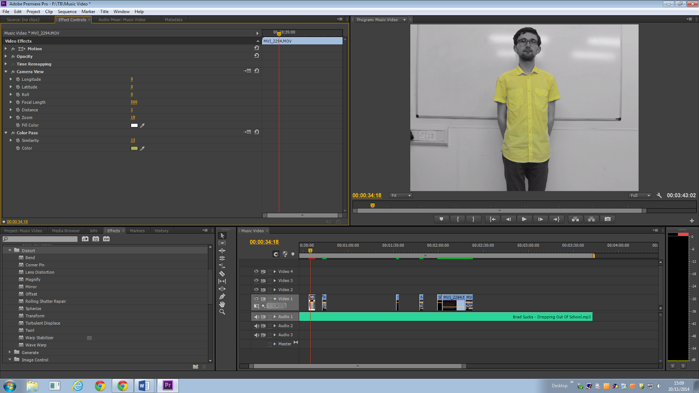Switch to the History tab
Image resolution: width=699 pixels, height=393 pixels.
click(161, 231)
